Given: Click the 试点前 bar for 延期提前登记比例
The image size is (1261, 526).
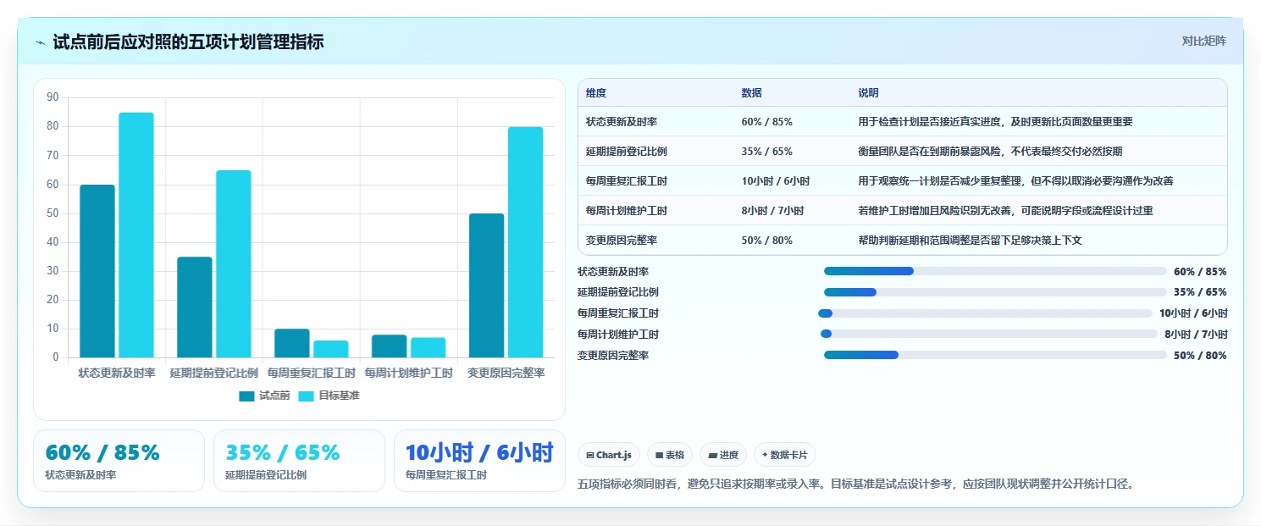Looking at the screenshot, I should point(195,307).
